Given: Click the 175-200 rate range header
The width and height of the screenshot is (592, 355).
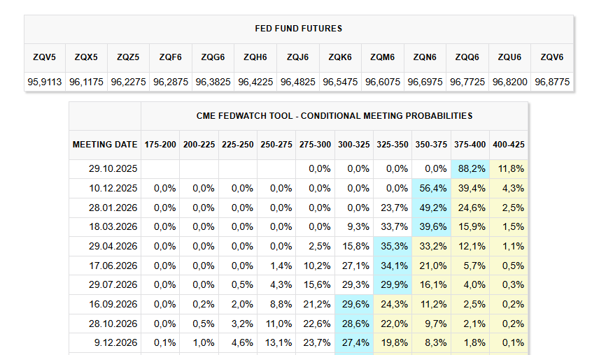Looking at the screenshot, I should pos(160,145).
